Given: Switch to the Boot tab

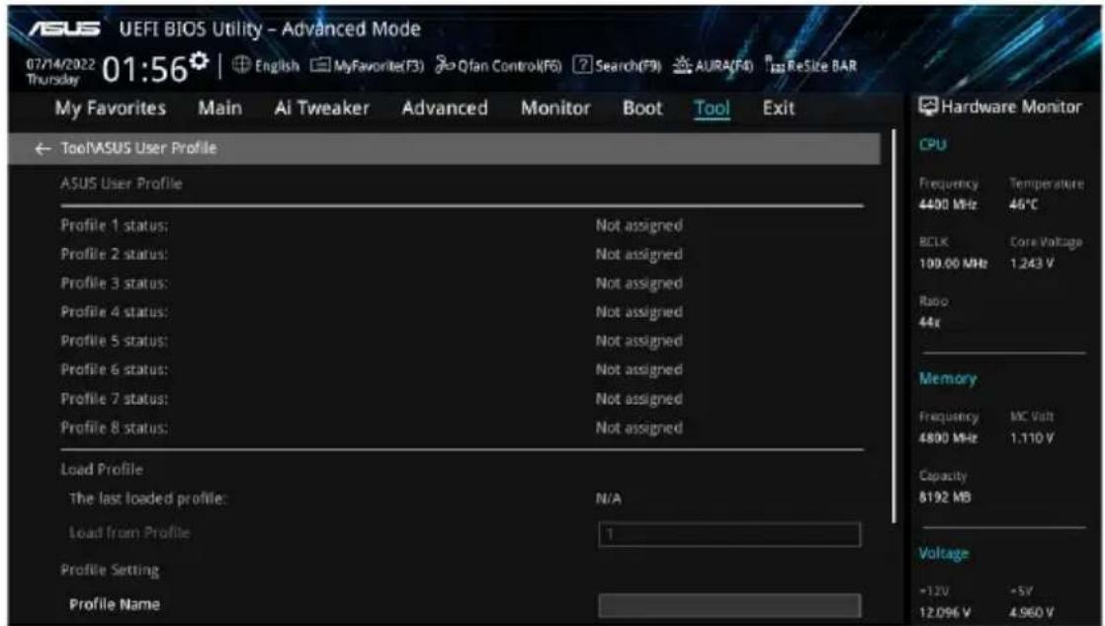Looking at the screenshot, I should (642, 108).
